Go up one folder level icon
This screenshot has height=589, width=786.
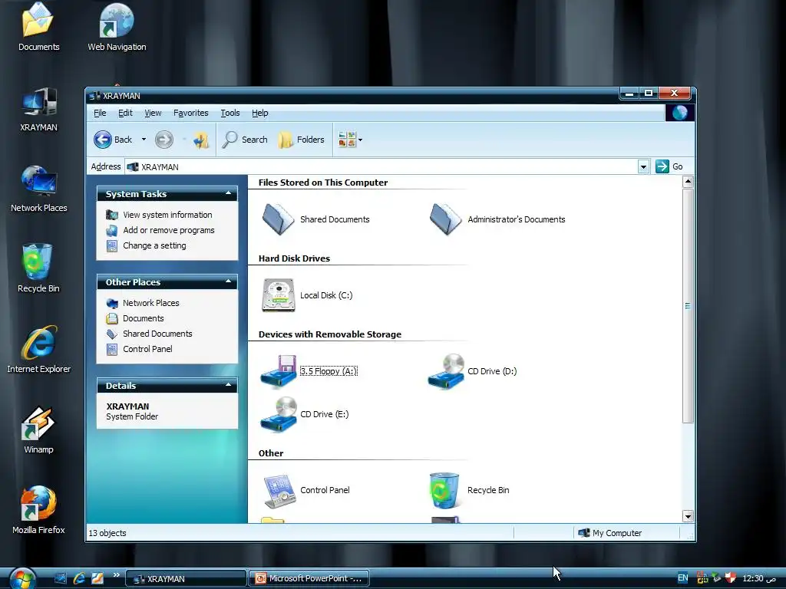(202, 140)
